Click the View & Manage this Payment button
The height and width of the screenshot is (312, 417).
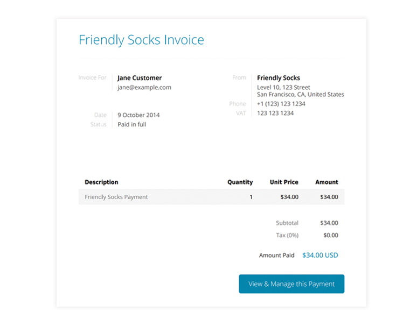[291, 284]
